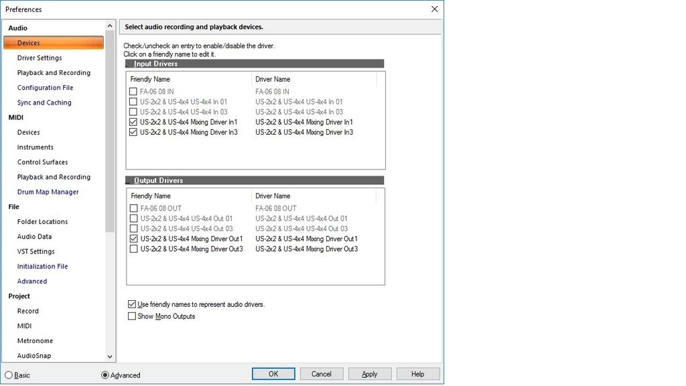
Task: Edit Mixing Driver Out1 friendly name
Action: point(192,239)
